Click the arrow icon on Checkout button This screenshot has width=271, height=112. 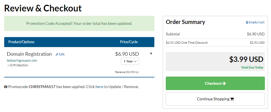pos(224,83)
